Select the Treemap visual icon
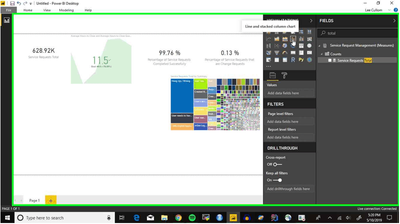This screenshot has height=224, width=400. click(301, 46)
